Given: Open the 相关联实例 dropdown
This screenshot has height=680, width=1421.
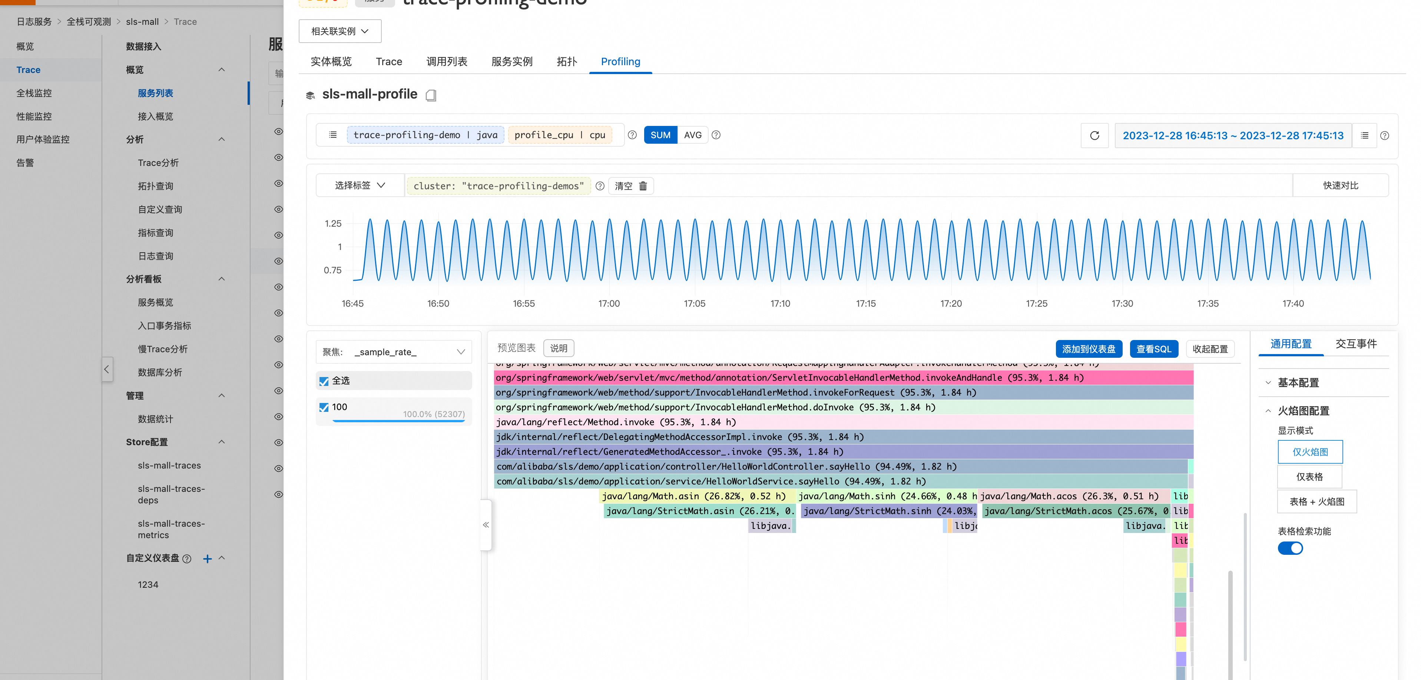Looking at the screenshot, I should click(x=340, y=31).
